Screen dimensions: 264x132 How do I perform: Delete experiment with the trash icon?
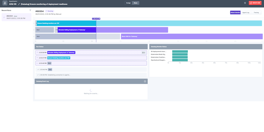245,3
